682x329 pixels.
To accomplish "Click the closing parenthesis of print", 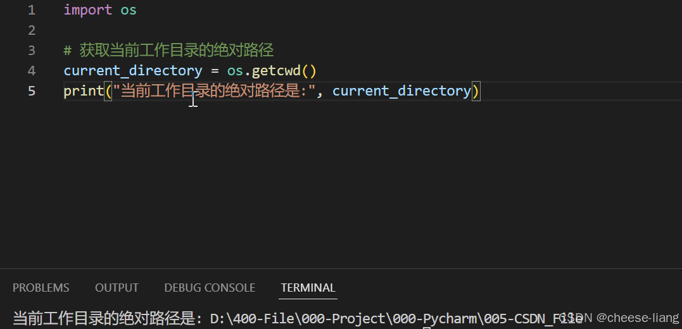I will click(476, 91).
